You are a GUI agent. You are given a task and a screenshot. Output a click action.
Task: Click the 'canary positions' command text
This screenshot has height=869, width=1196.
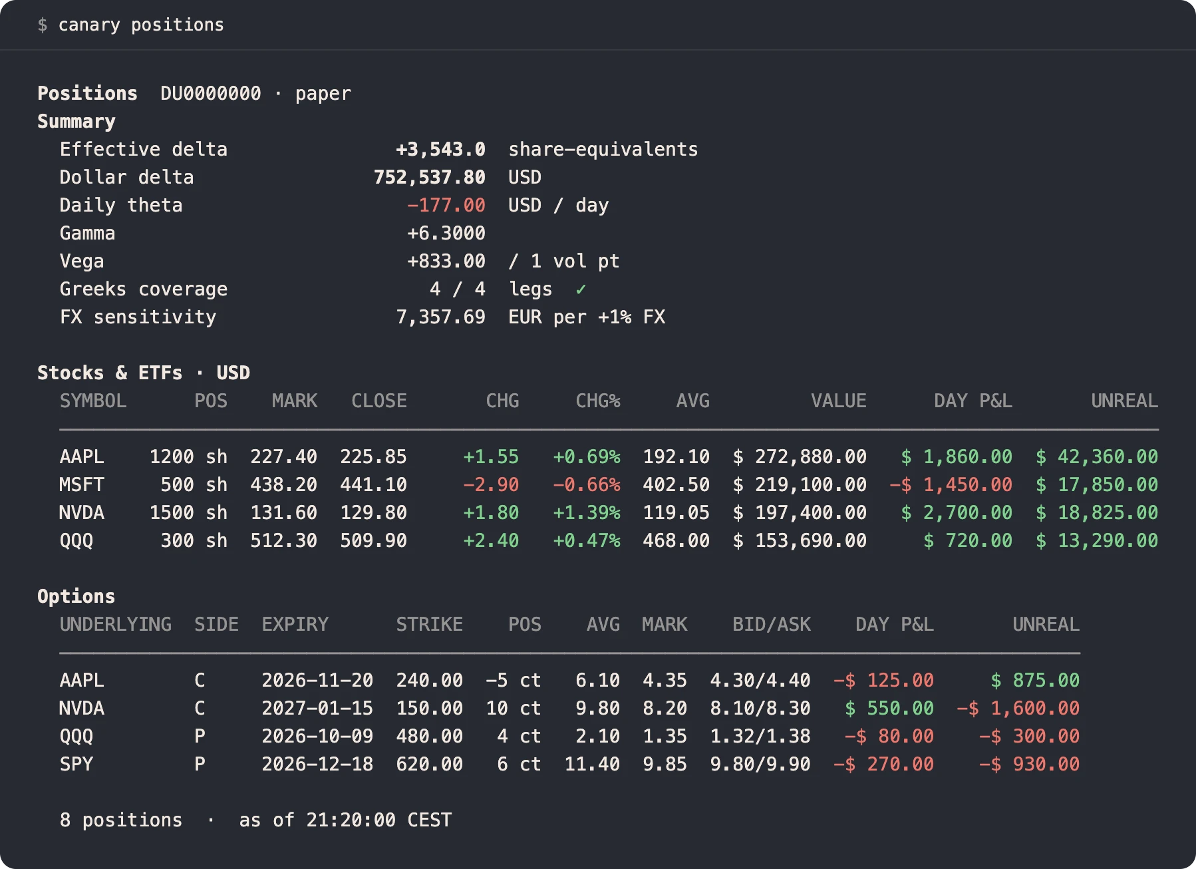[x=141, y=25]
